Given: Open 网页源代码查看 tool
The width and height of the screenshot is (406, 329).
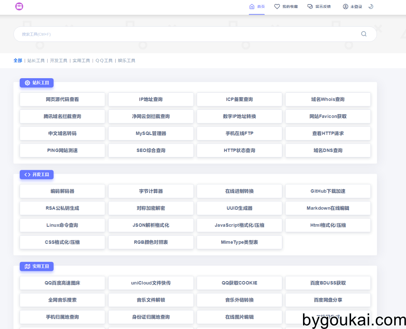Looking at the screenshot, I should click(63, 99).
